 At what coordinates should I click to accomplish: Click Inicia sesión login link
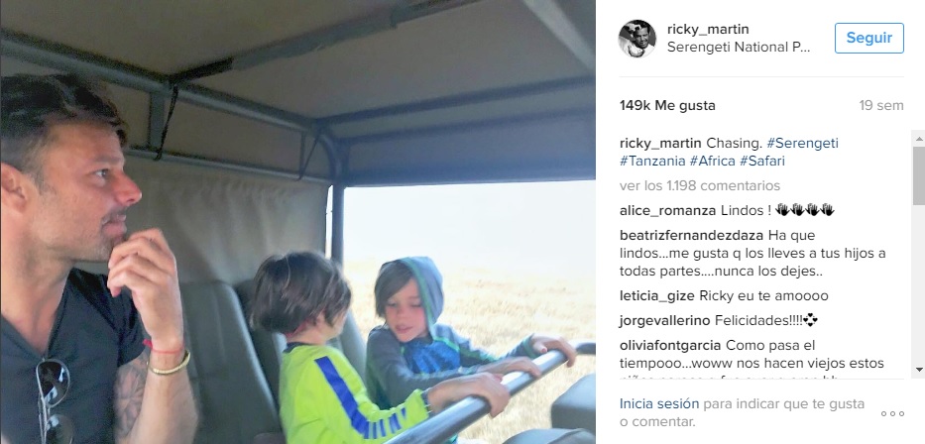659,404
